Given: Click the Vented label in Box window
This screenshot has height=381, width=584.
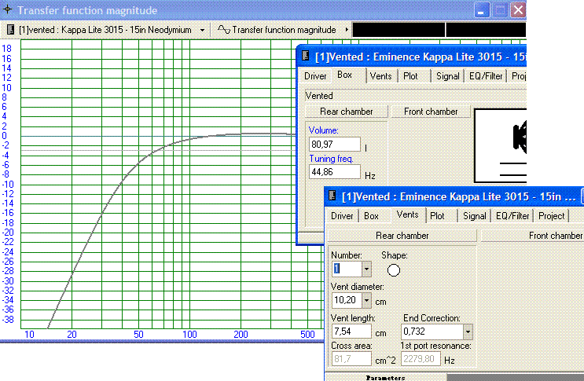Looking at the screenshot, I should (x=319, y=96).
